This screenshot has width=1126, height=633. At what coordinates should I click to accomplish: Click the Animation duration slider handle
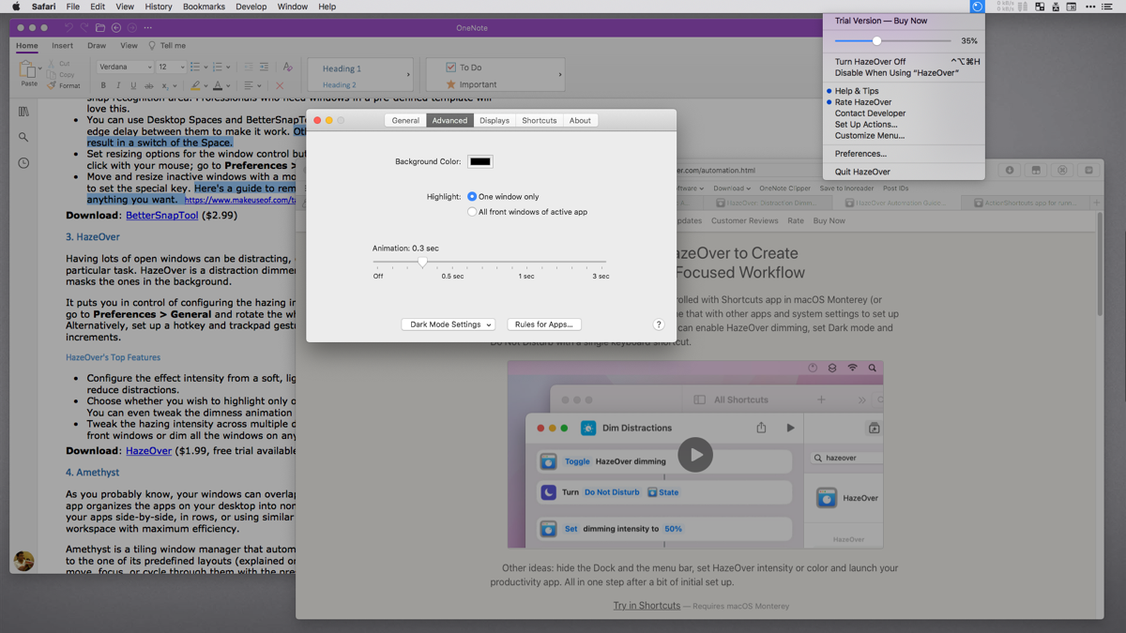pos(422,263)
